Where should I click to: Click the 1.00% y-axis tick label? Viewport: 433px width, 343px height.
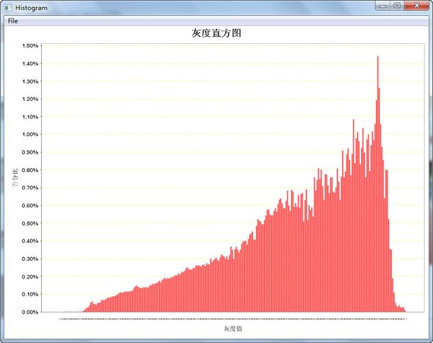point(30,134)
